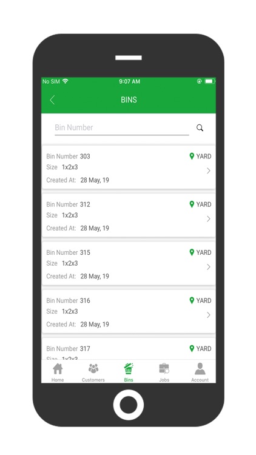Tap the battery indicator in status bar
Image resolution: width=256 pixels, height=455 pixels.
point(209,81)
